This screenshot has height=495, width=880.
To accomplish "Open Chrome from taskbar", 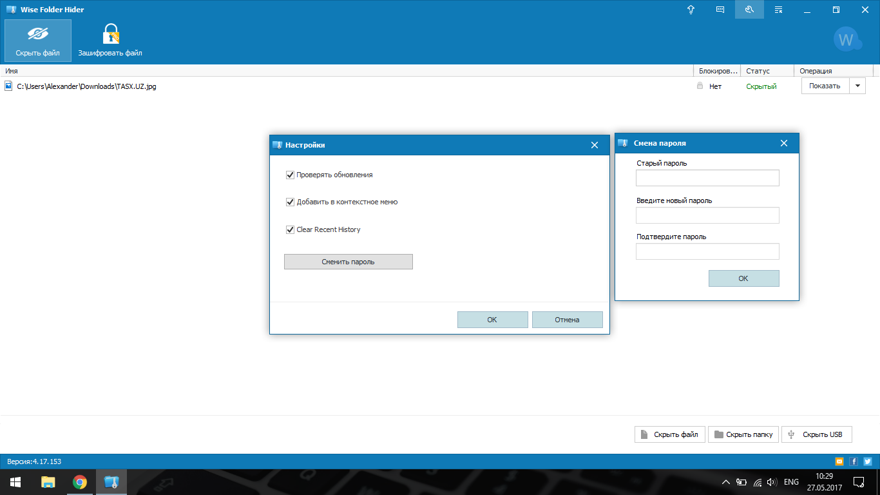I will (80, 482).
